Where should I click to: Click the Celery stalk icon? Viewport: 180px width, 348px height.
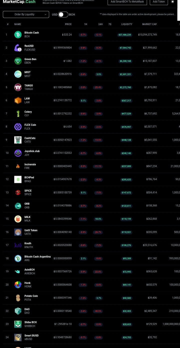click(x=18, y=113)
